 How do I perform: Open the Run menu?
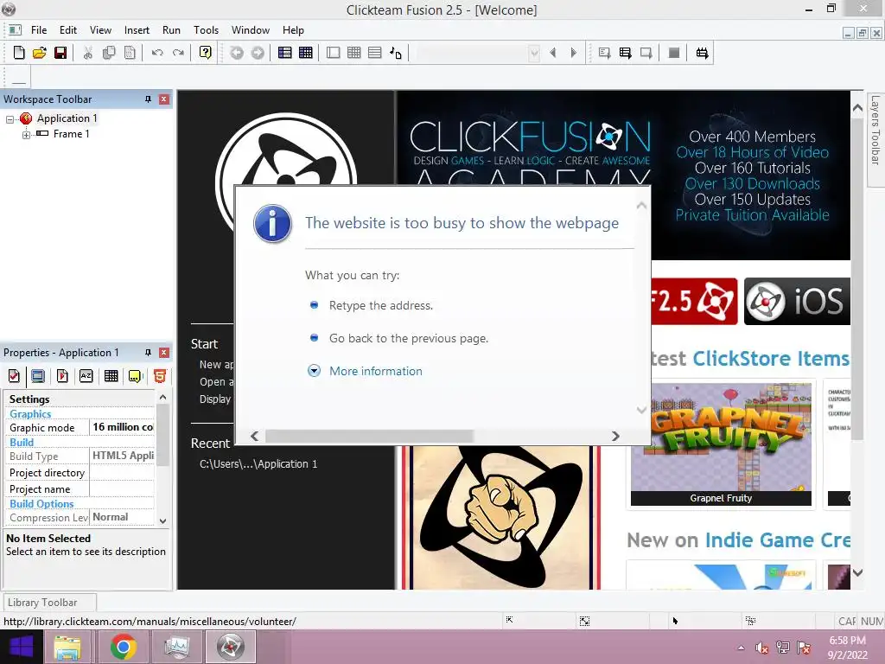(x=172, y=30)
